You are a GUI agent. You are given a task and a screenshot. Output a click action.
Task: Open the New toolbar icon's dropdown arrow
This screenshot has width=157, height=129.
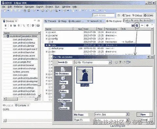pyautogui.click(x=8, y=10)
